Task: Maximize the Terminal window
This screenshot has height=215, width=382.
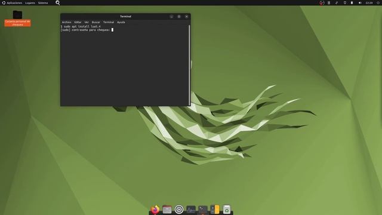Action: (179, 17)
